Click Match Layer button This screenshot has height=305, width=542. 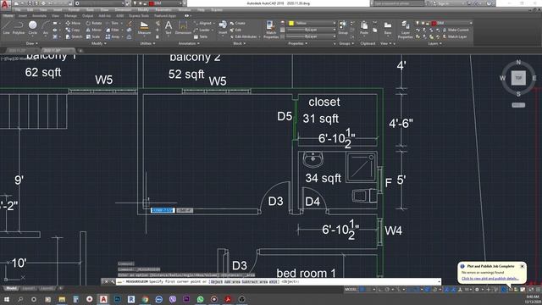(x=454, y=36)
